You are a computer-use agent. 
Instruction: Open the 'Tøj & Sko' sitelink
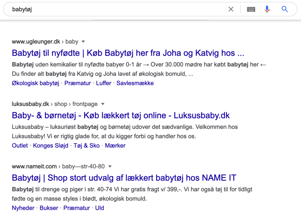point(87,146)
